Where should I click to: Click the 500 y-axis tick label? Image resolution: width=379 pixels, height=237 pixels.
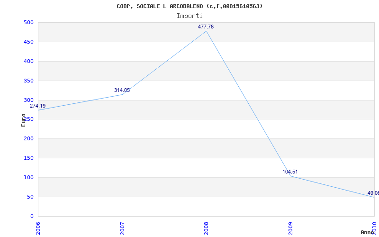(28, 22)
